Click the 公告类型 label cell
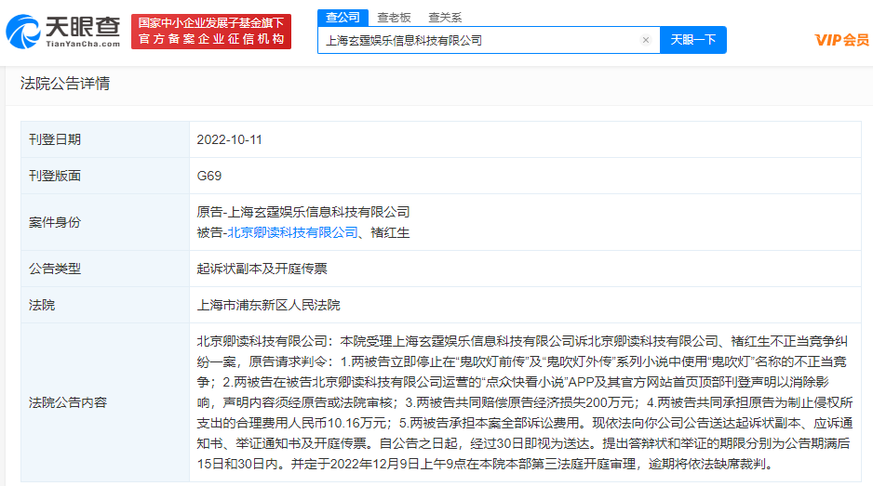Screen dimensions: 873x486 pyautogui.click(x=105, y=269)
